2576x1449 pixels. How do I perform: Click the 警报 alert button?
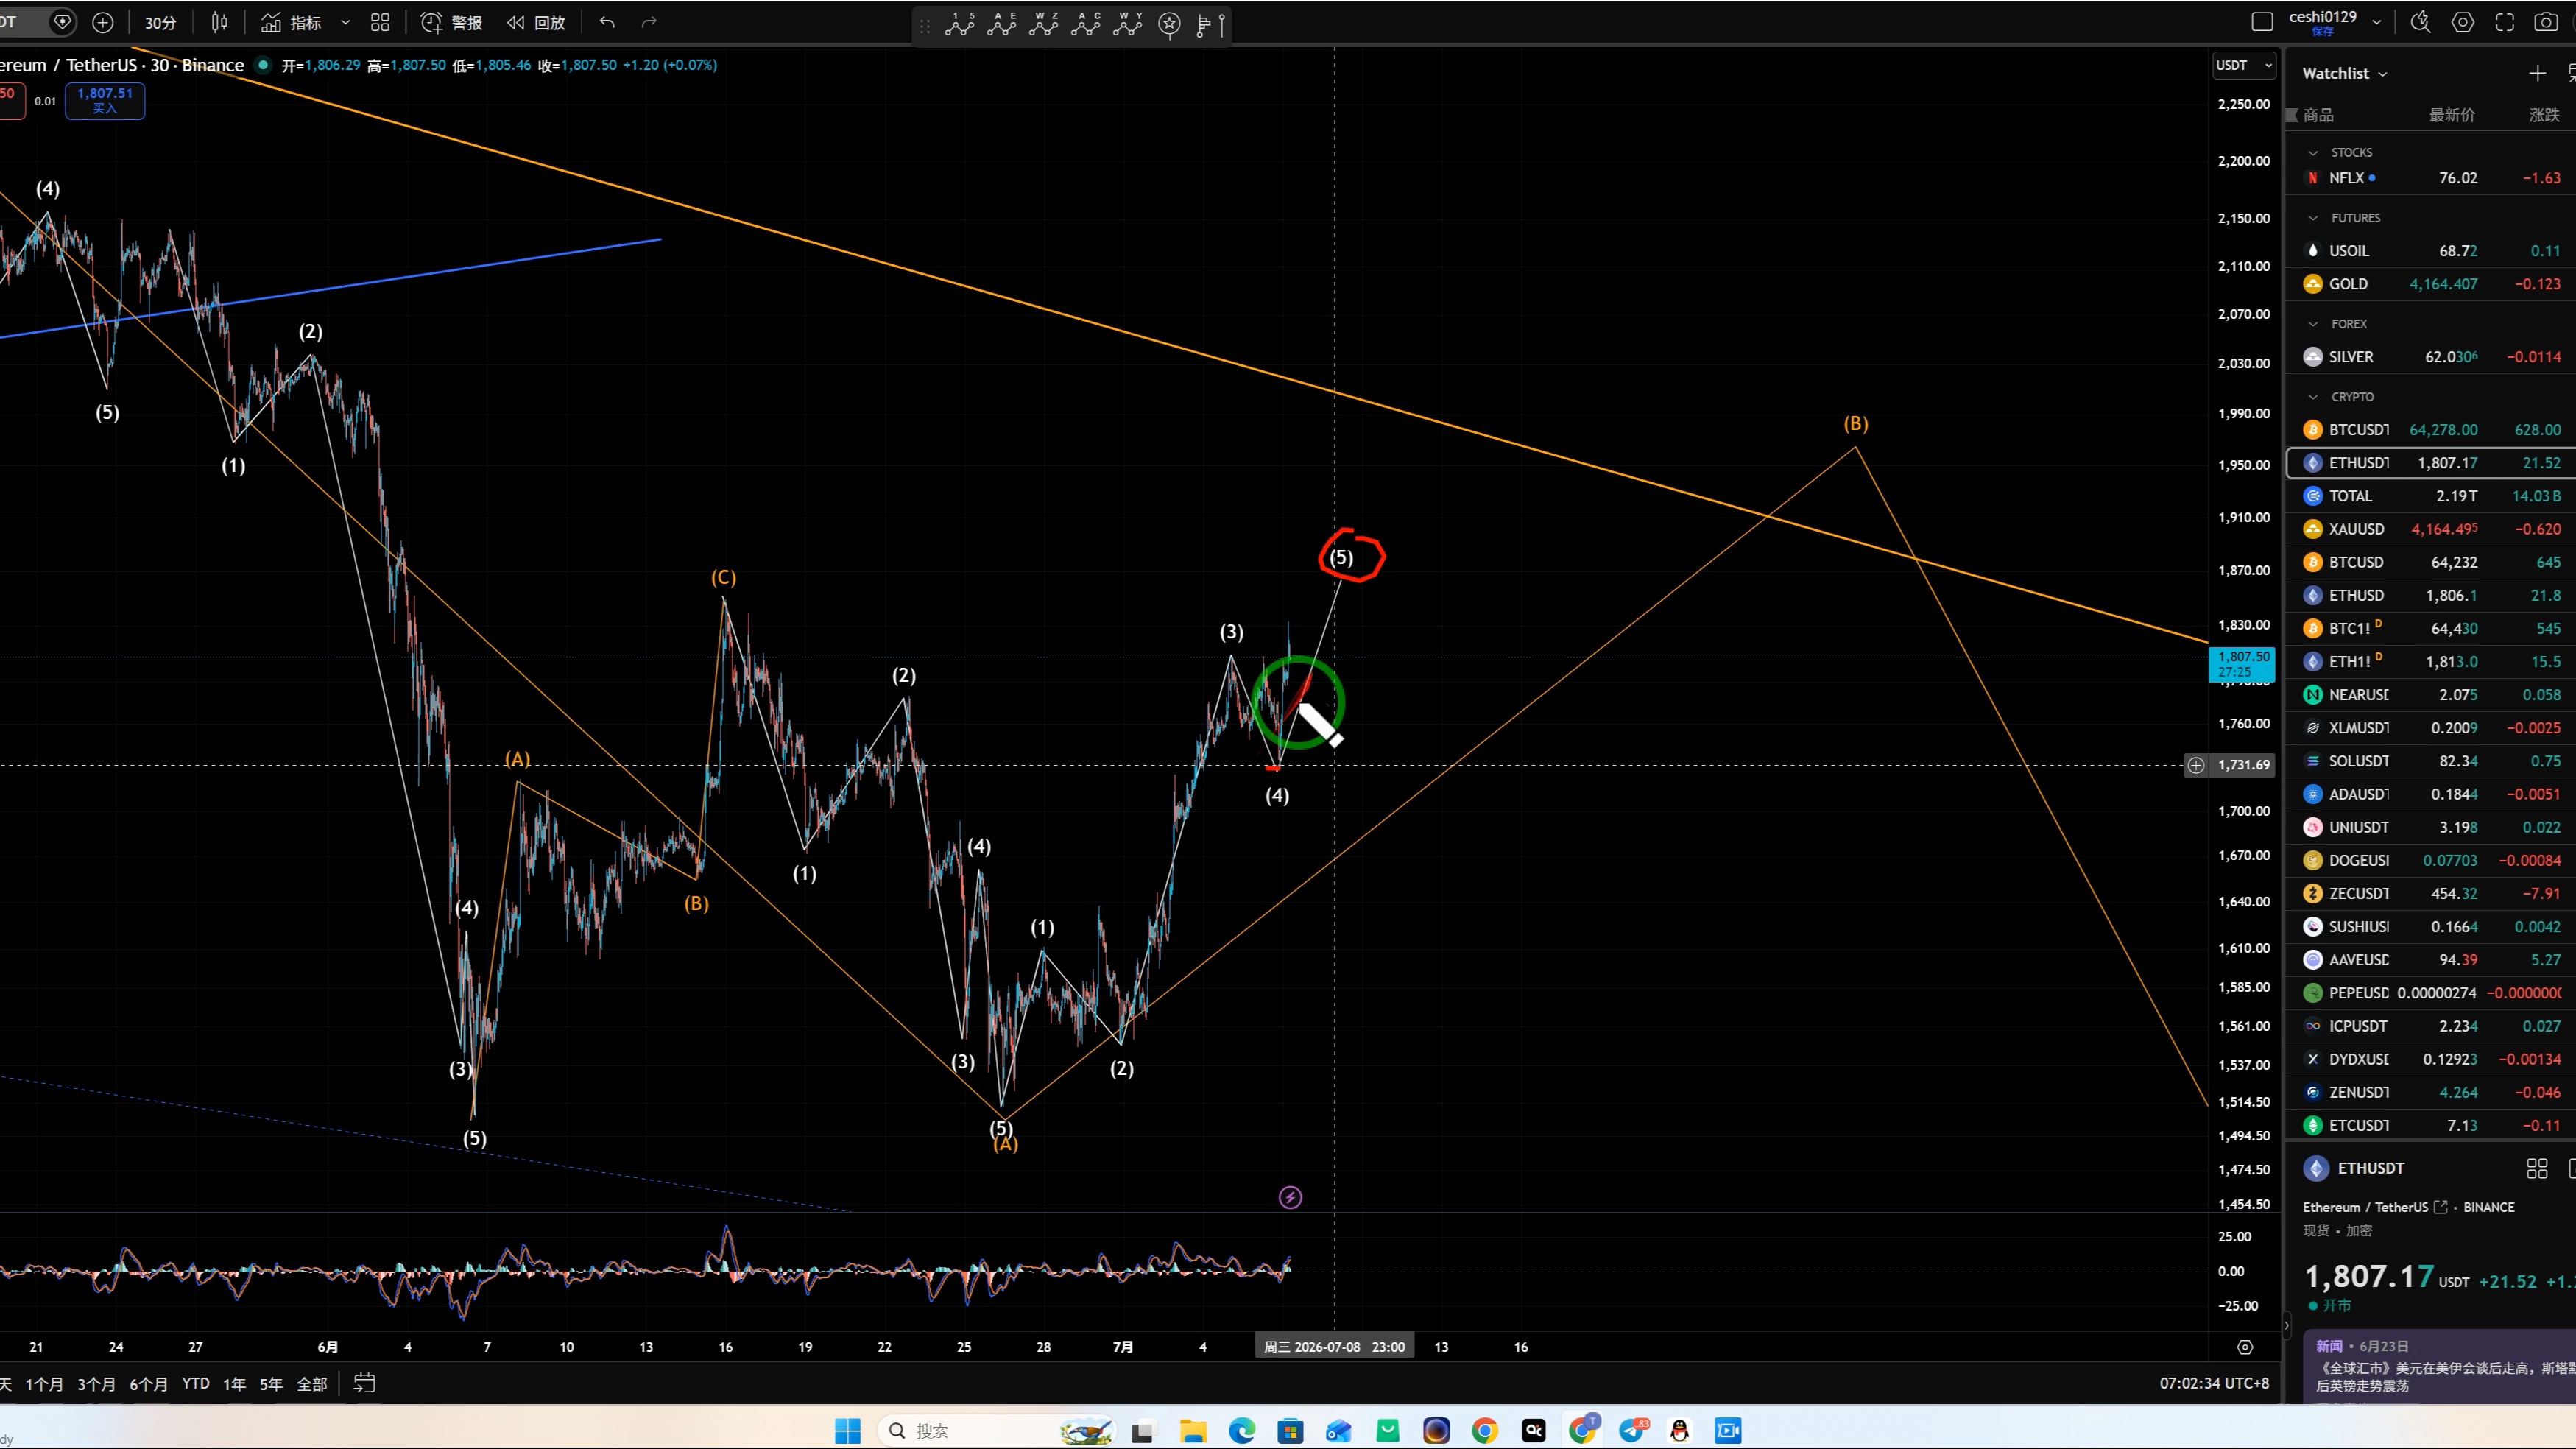pyautogui.click(x=452, y=22)
